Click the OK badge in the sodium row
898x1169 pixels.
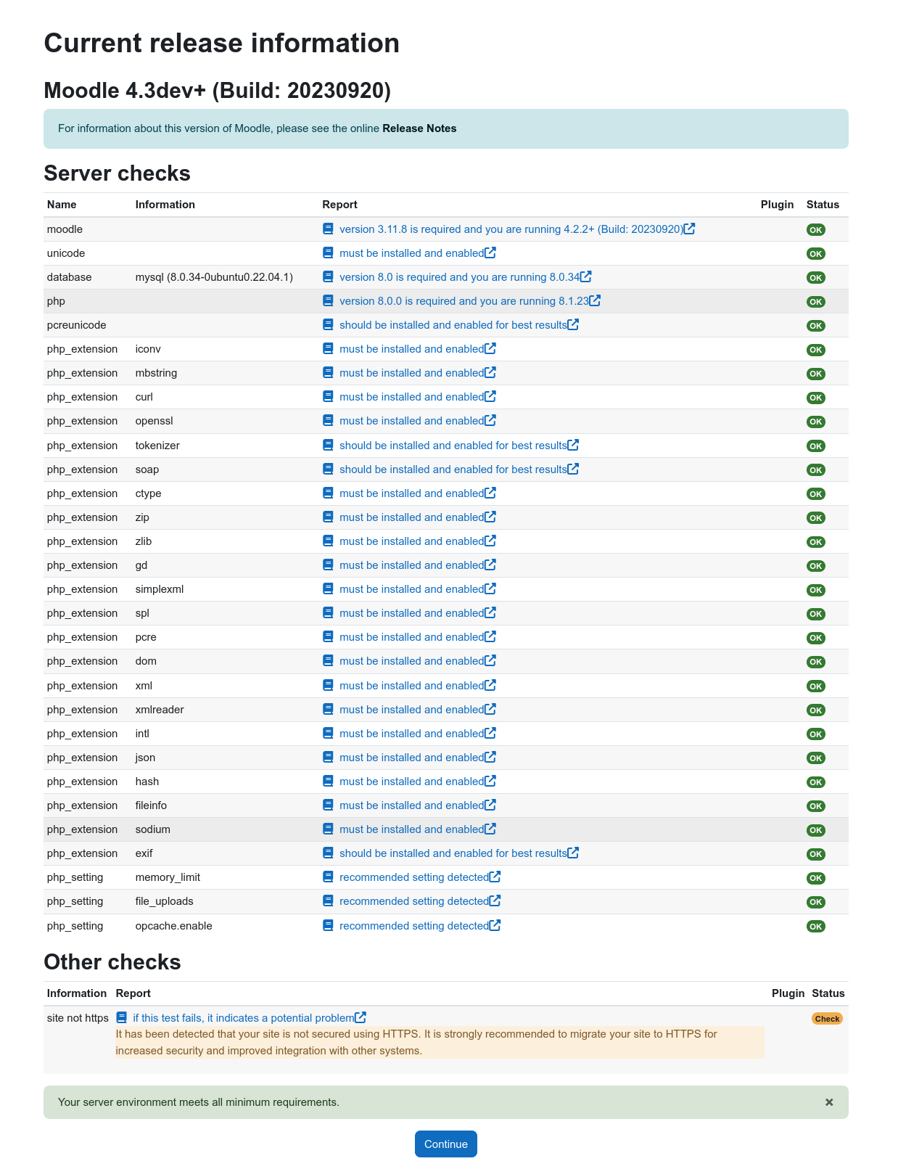tap(816, 830)
